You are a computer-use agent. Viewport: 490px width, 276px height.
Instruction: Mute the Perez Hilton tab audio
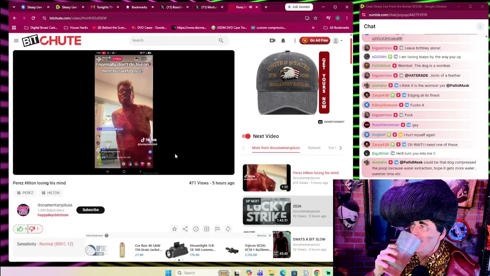[x=251, y=7]
